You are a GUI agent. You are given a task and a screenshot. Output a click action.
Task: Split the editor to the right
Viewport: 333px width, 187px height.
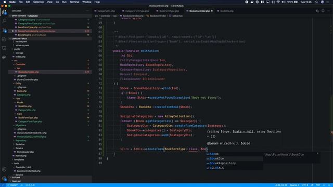323,11
